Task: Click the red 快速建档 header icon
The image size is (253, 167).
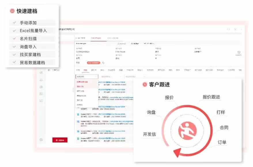Action: (x=12, y=11)
